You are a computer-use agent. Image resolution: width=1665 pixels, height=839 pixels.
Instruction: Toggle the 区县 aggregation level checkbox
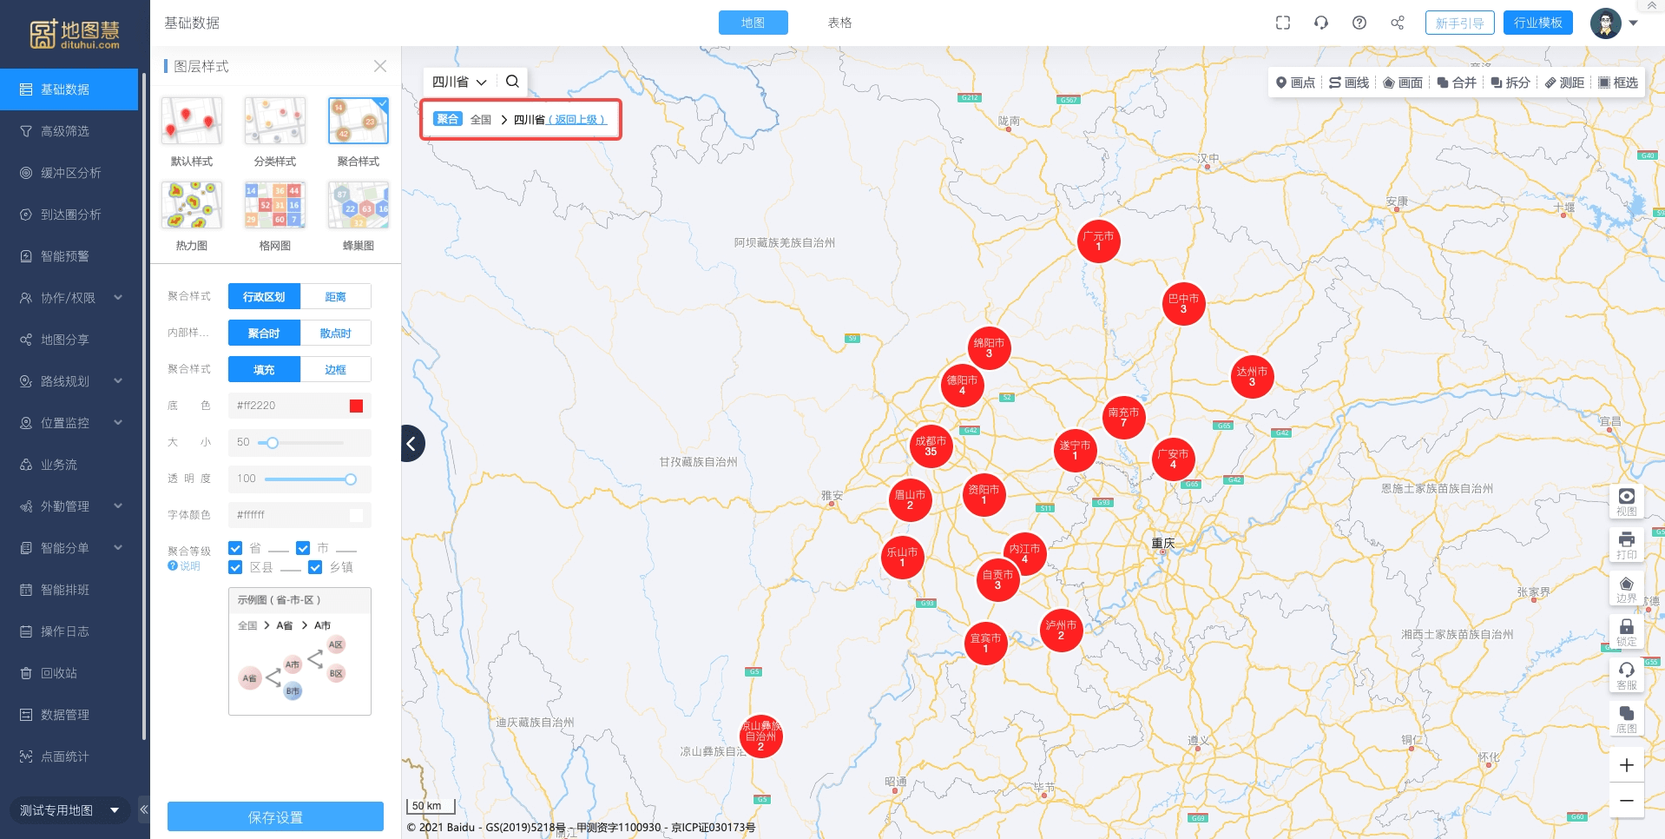235,567
